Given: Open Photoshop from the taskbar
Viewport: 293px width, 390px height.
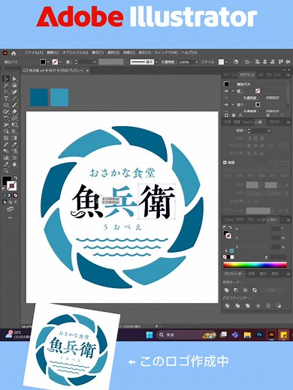Looking at the screenshot, I should click(259, 334).
